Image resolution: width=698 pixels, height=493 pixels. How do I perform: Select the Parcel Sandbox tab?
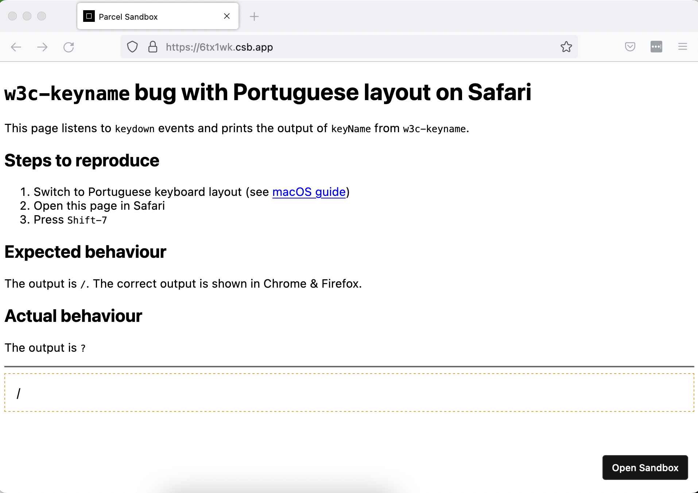point(158,16)
